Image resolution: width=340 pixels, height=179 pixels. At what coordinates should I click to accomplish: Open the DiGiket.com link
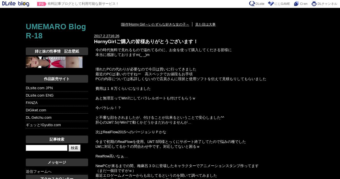click(x=36, y=110)
